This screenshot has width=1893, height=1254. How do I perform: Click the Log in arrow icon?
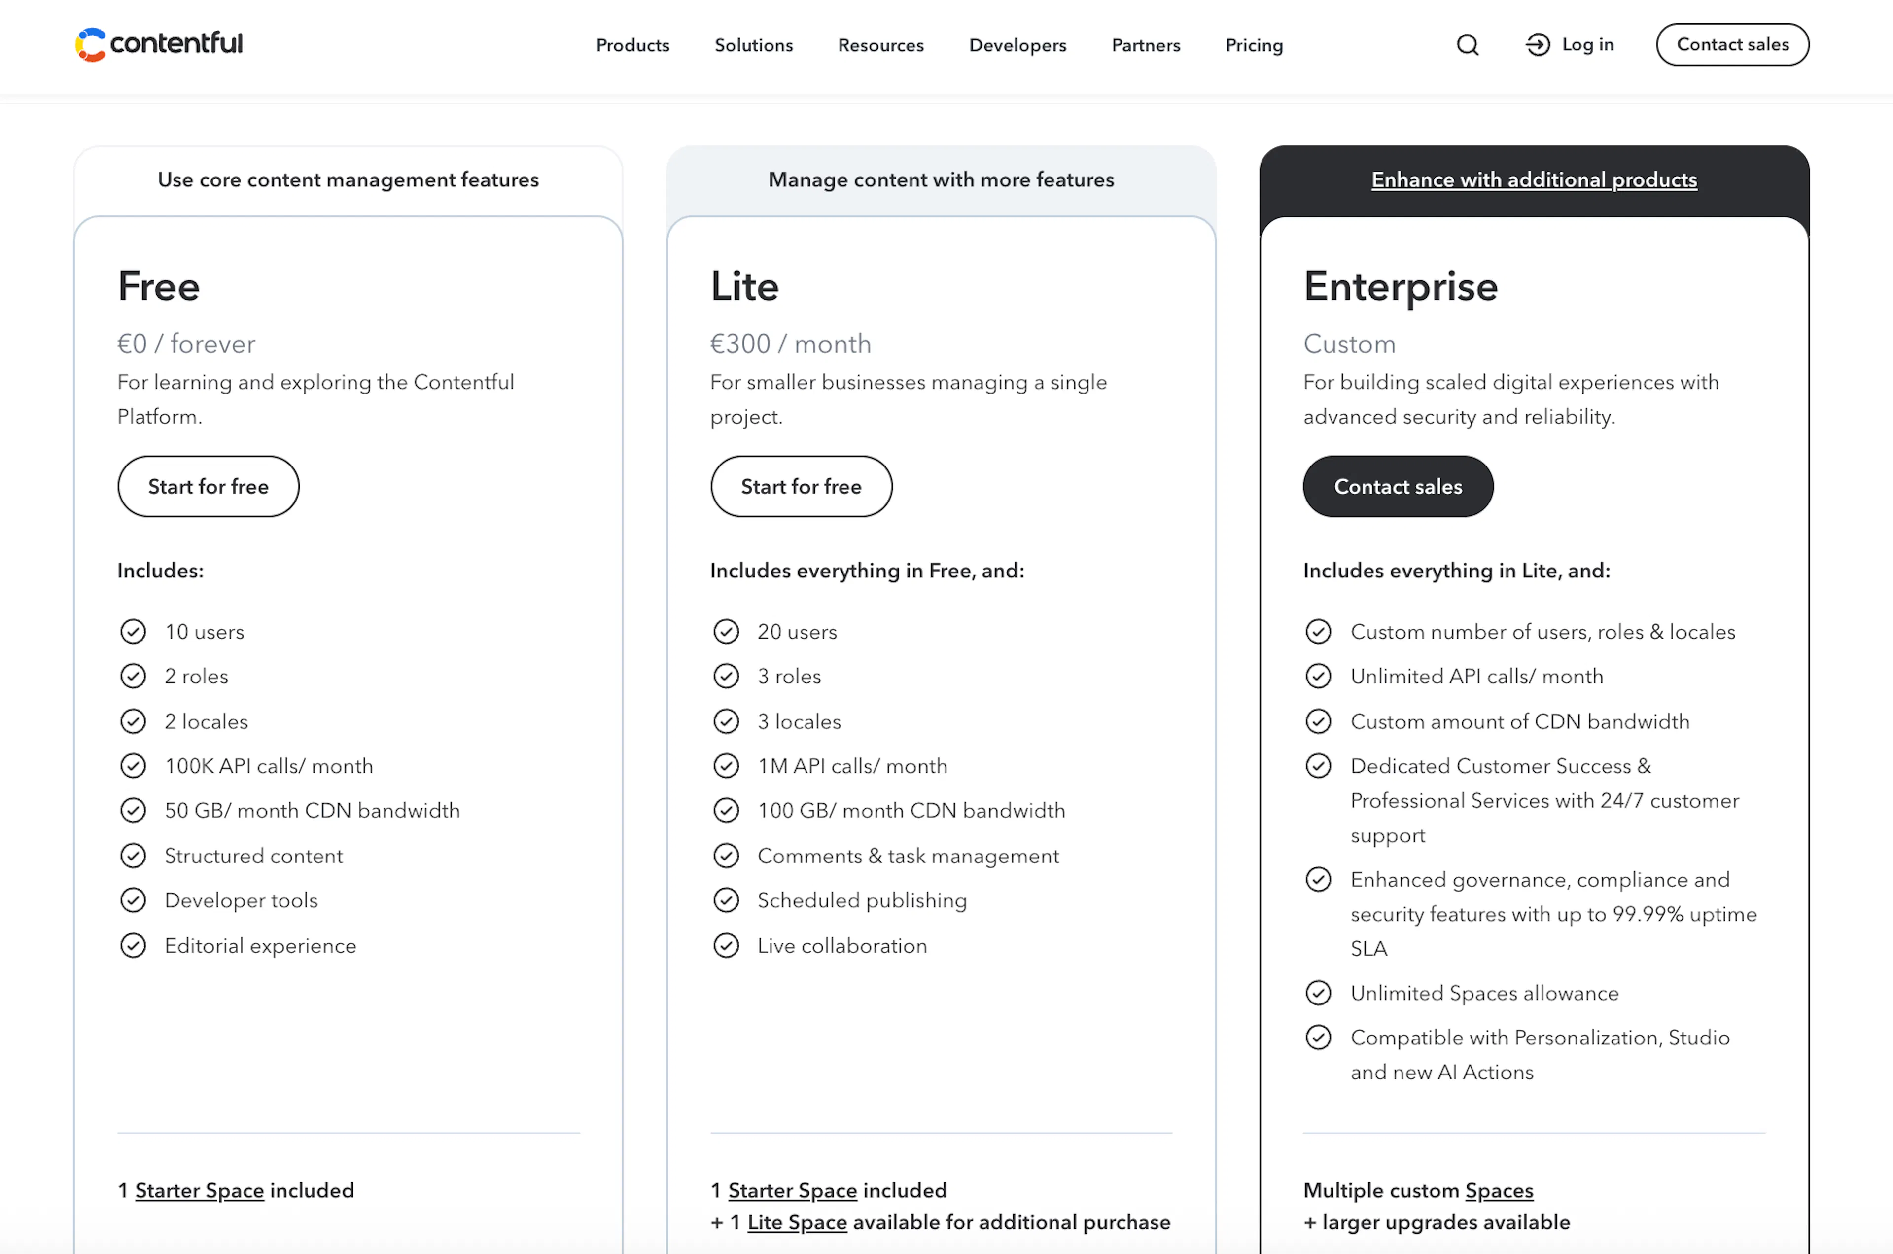[1537, 45]
